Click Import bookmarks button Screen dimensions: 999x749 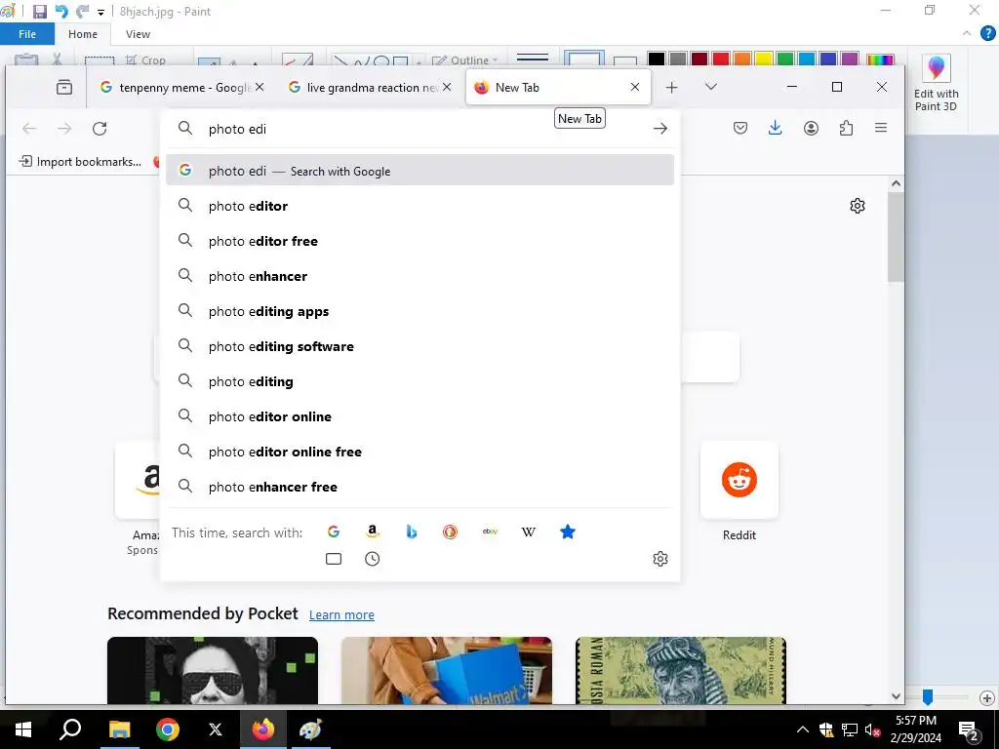click(x=80, y=161)
